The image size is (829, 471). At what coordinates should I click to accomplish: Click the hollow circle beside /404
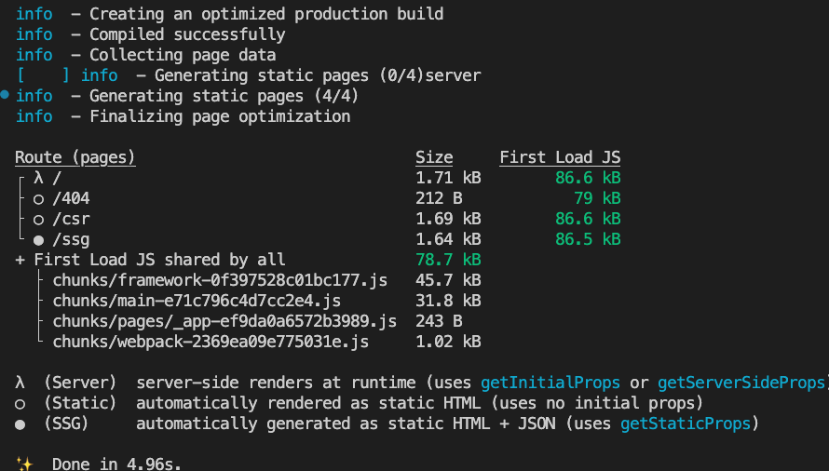point(38,199)
